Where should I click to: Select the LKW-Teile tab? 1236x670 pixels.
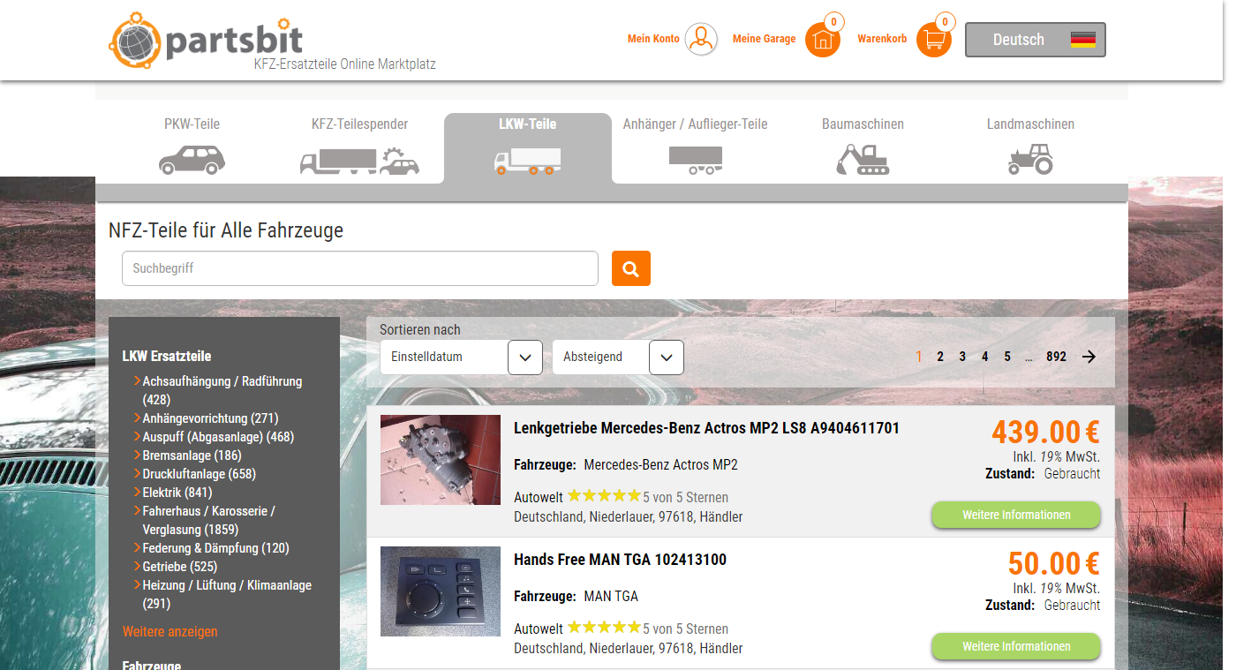pos(527,147)
